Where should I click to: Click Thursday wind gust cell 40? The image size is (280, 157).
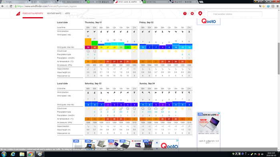[95, 48]
